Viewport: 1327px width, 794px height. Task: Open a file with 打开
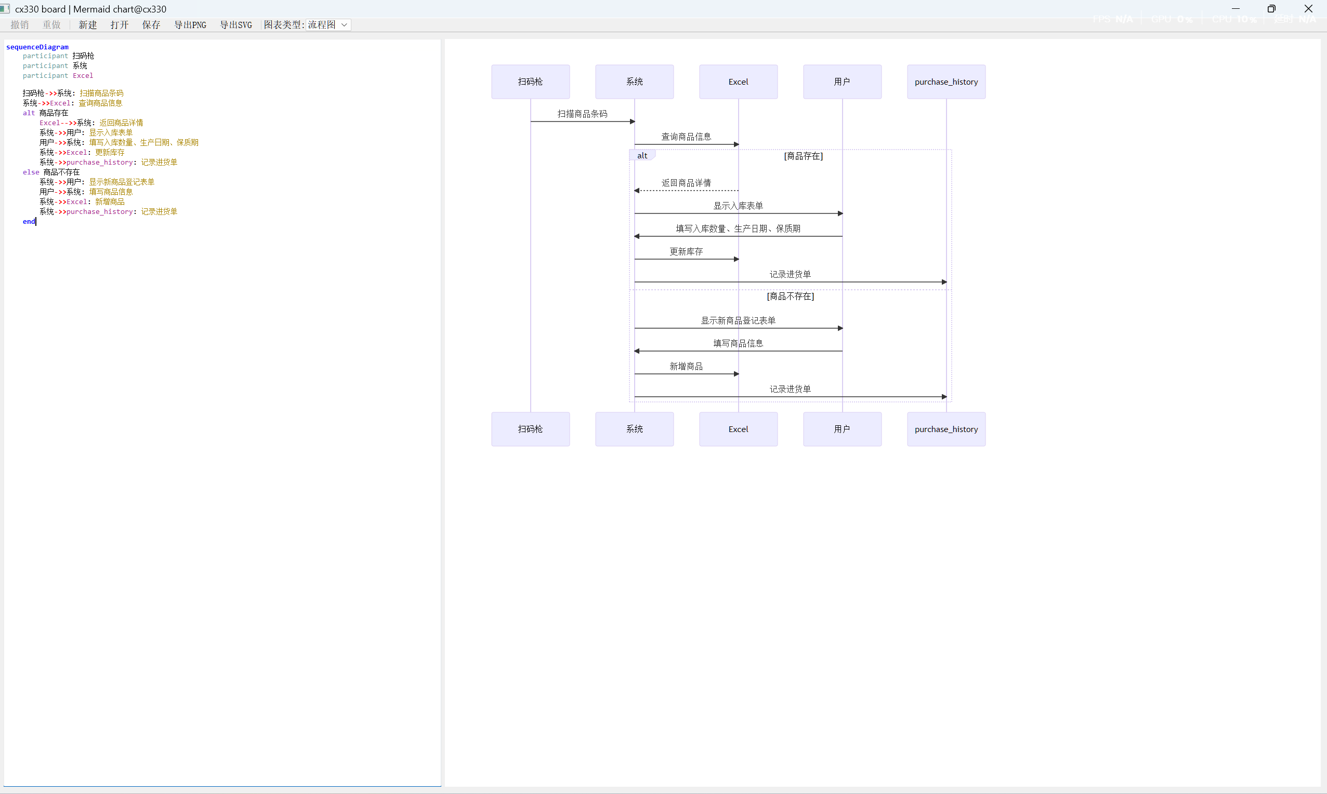(120, 24)
